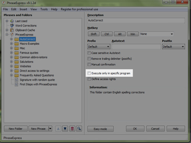Viewport: 191px width, 143px height.
Task: Click the First Steps with PhraseExpress document icon
Action: coord(16,84)
